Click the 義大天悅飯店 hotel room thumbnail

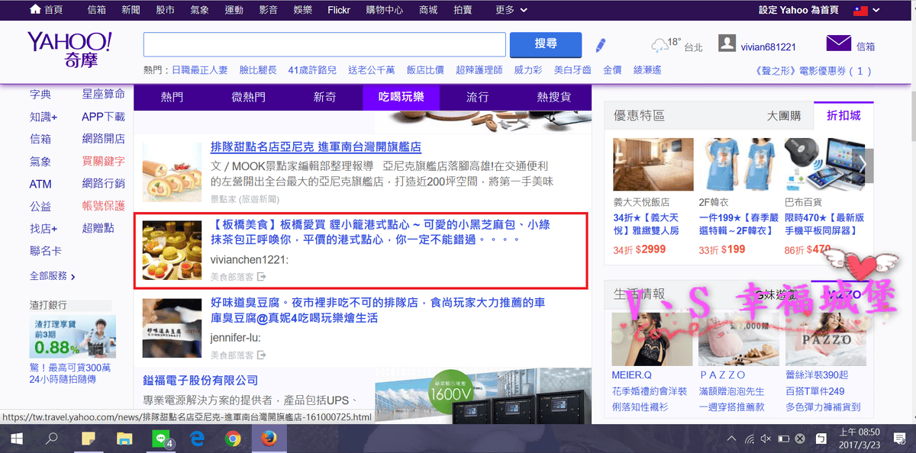[x=653, y=164]
